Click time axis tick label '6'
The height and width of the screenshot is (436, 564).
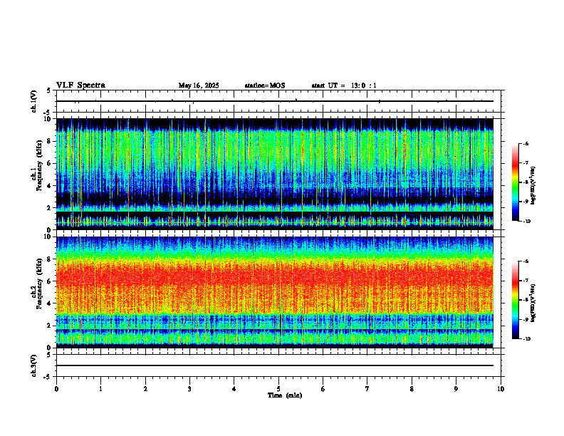pos(323,389)
